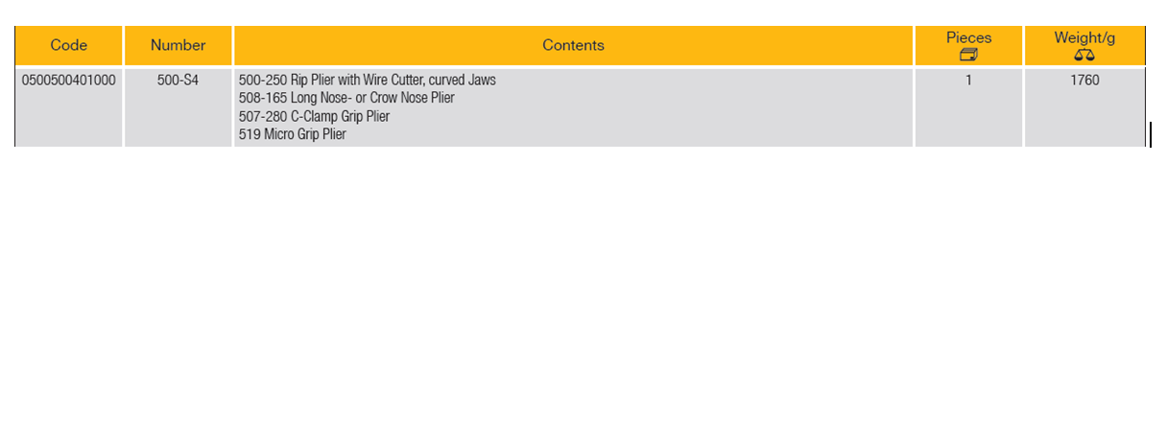
Task: Click the text cursor right of table
Action: point(1150,135)
